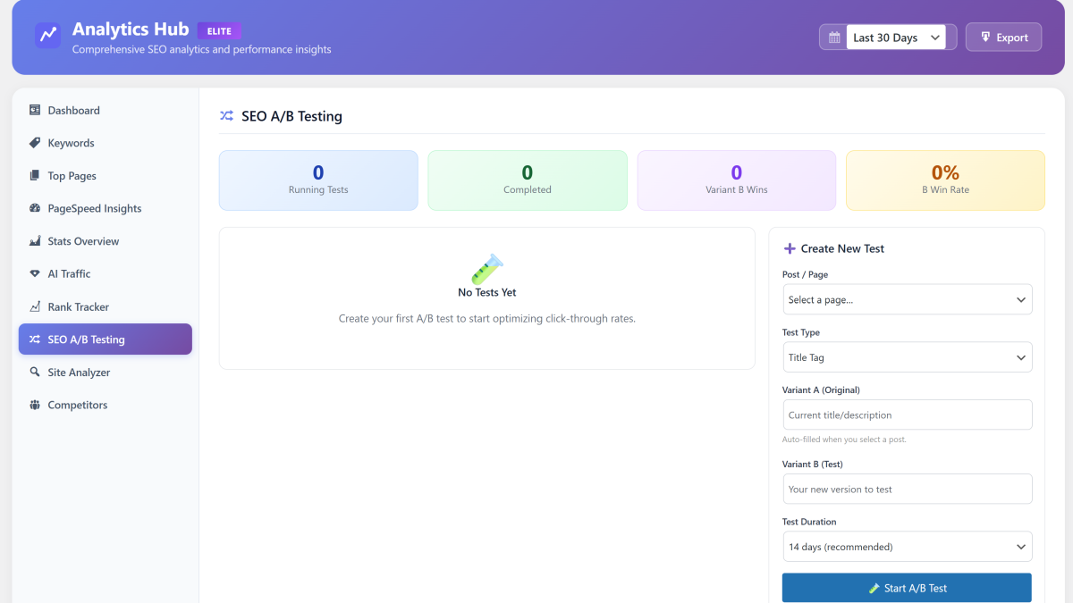Click the Export button
The image size is (1073, 603).
click(1003, 37)
